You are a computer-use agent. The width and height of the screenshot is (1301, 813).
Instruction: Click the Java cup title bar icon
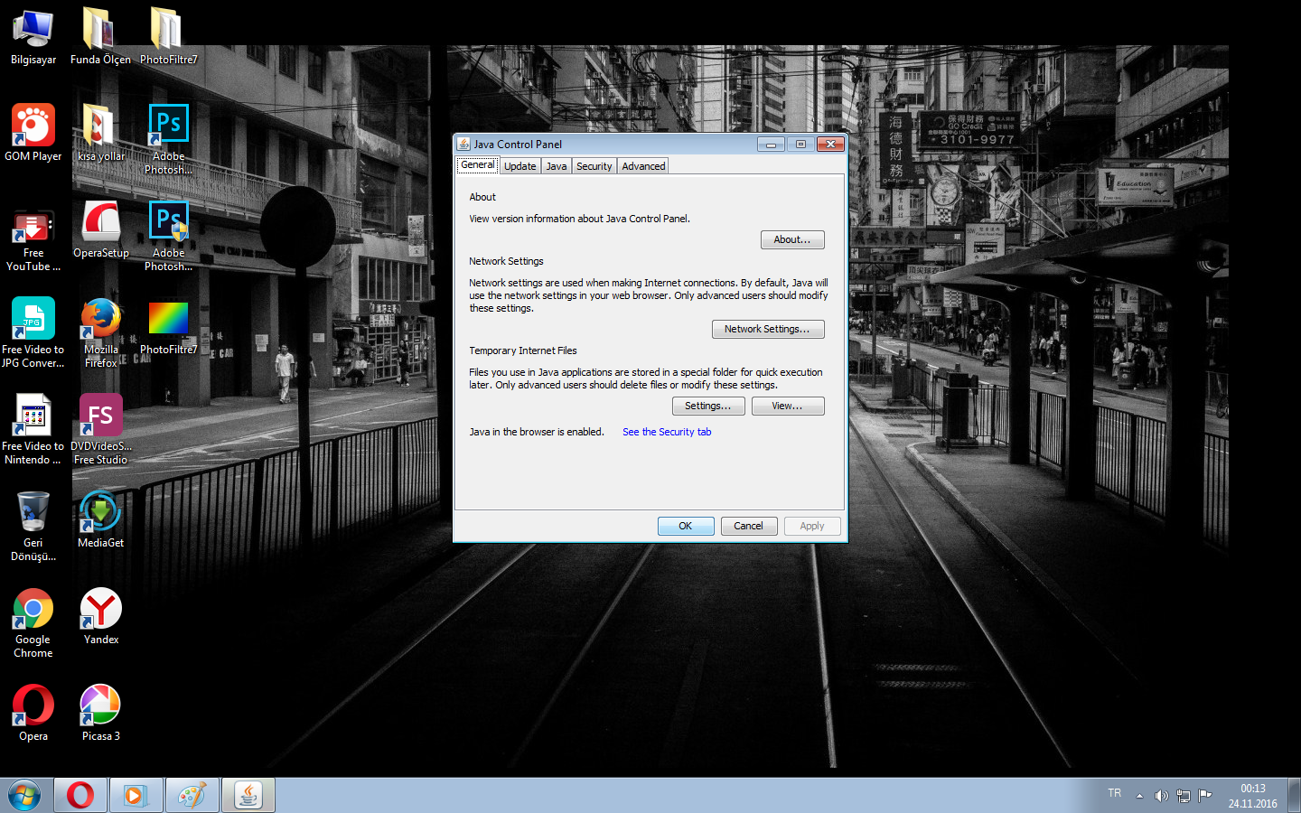coord(463,144)
